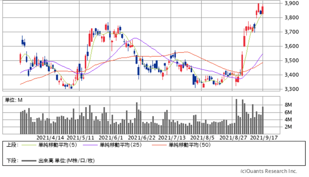This screenshot has height=177, width=309.
Task: Click the 2021/8/27 date label
Action: [233, 138]
